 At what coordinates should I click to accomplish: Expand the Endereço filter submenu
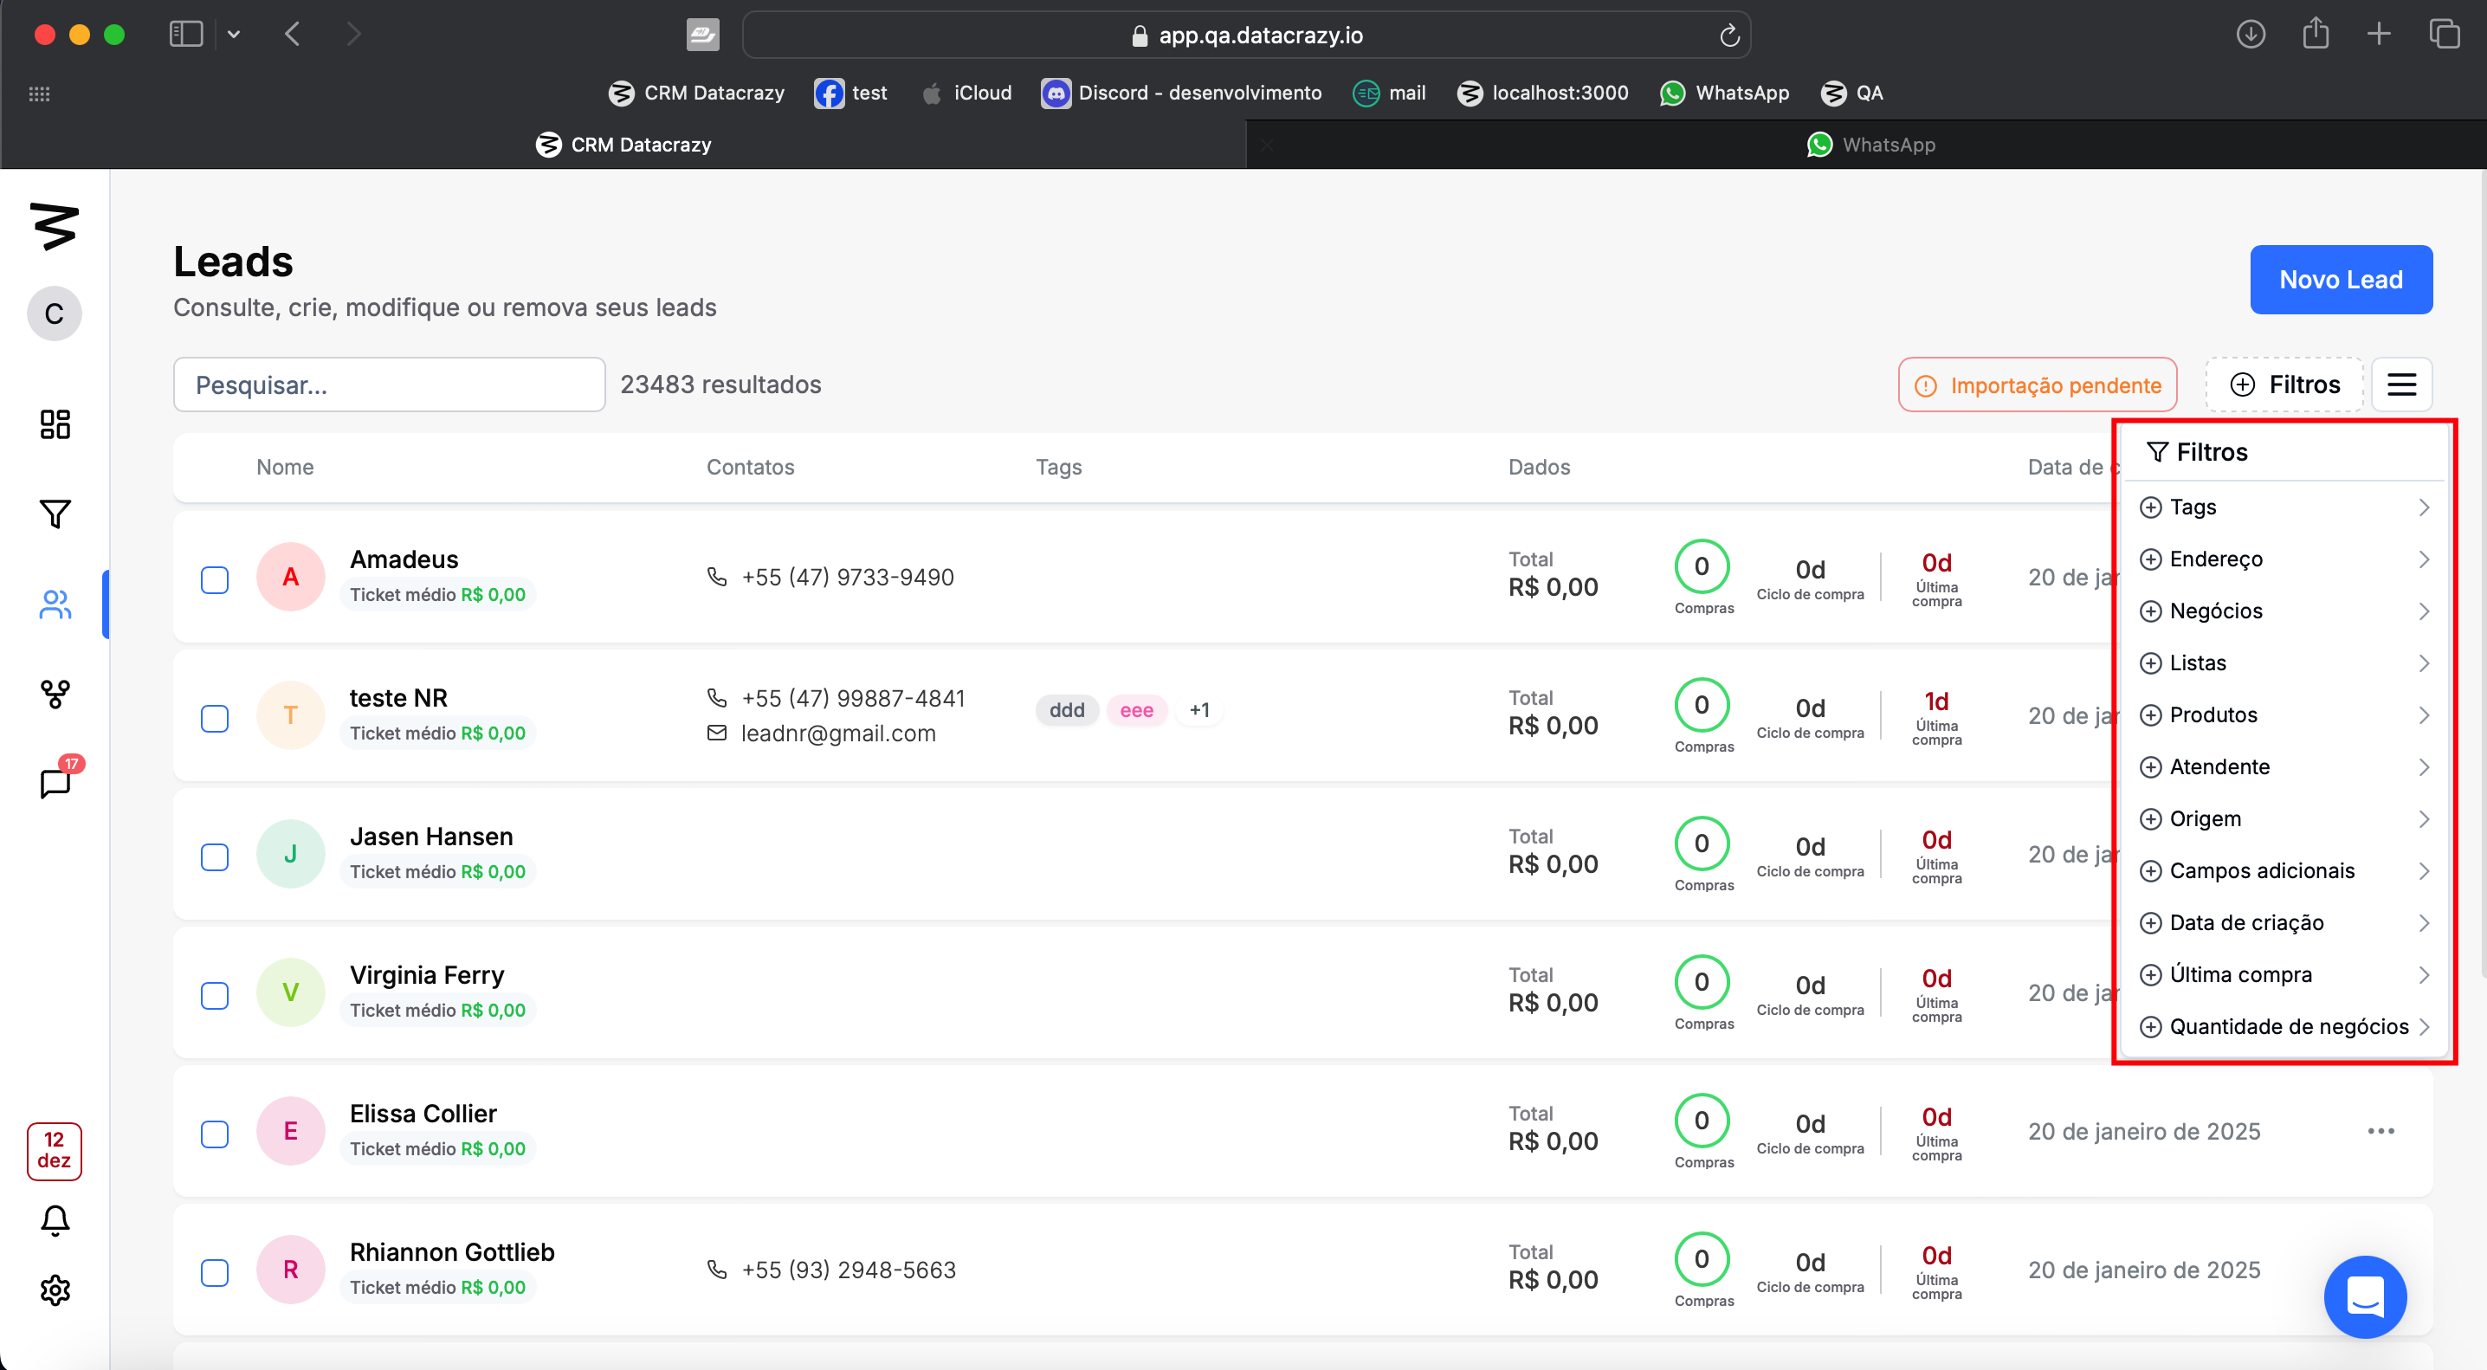click(2284, 559)
